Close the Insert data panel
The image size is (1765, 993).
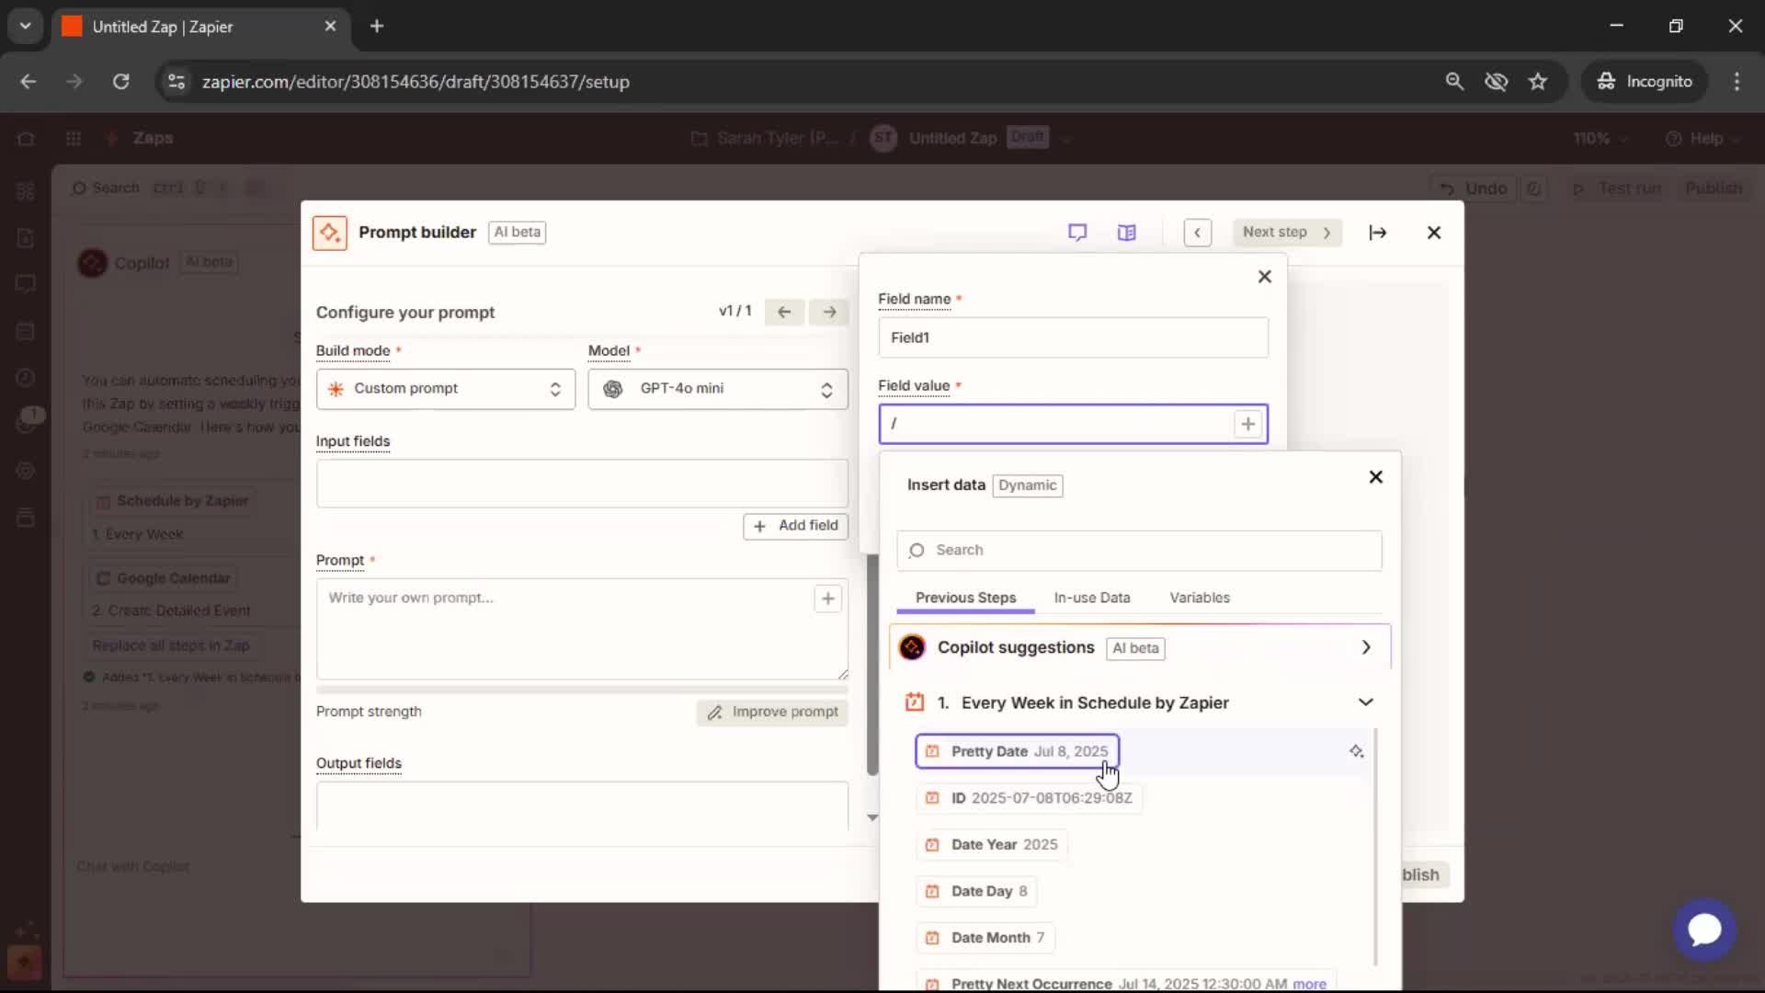click(1375, 476)
